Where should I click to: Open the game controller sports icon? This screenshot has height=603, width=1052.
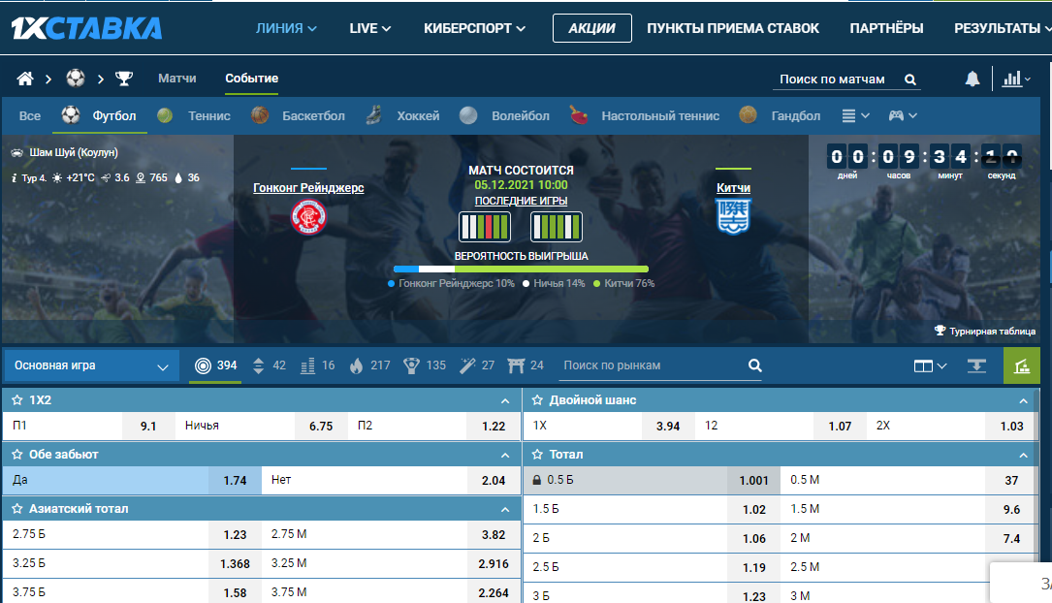point(902,115)
